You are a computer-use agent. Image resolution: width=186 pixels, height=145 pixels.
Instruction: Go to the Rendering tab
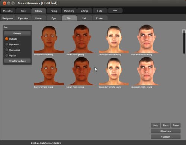coord(69,11)
